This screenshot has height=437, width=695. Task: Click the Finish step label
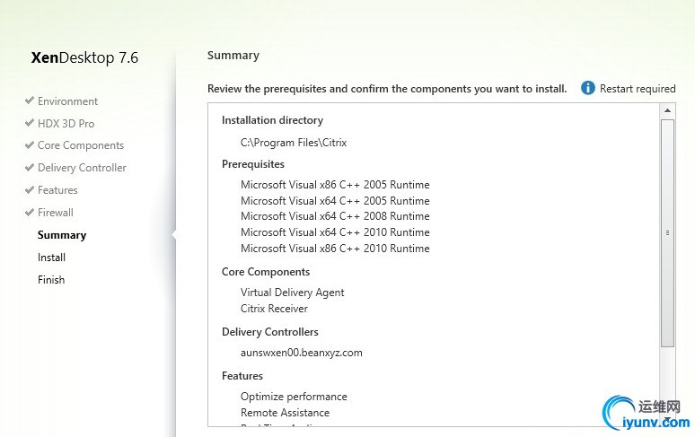pyautogui.click(x=51, y=280)
